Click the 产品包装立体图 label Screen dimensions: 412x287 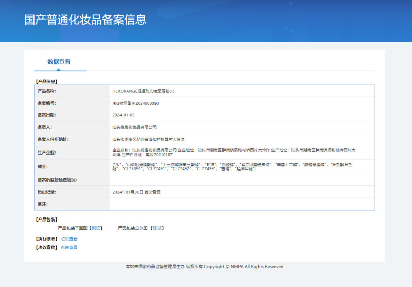[133, 228]
